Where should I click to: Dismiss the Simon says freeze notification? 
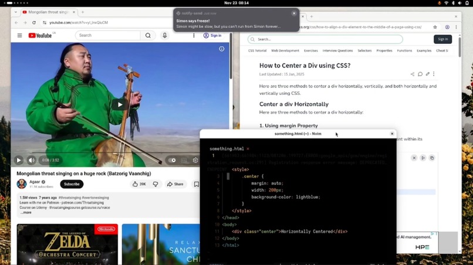pos(294,13)
